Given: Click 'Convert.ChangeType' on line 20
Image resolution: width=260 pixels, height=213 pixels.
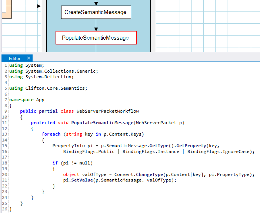Looking at the screenshot, I should [x=139, y=174].
